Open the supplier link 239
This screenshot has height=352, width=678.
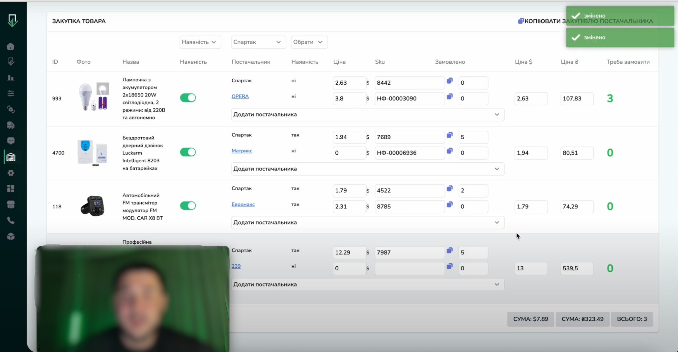click(236, 266)
